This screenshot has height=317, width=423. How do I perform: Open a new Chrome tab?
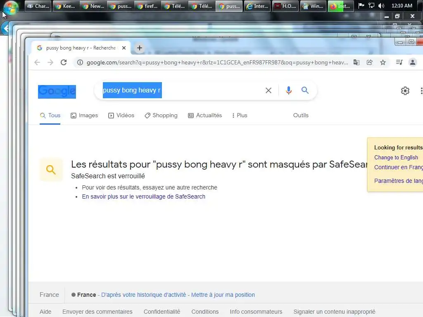point(140,48)
